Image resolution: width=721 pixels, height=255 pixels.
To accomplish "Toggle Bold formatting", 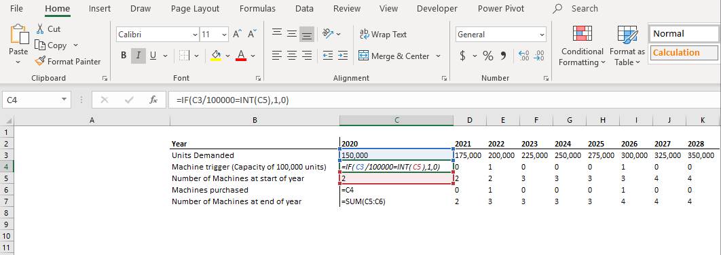I will 124,56.
